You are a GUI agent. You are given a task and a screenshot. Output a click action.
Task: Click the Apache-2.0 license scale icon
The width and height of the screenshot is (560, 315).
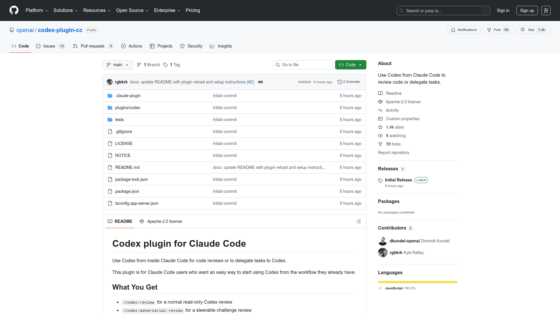point(380,102)
